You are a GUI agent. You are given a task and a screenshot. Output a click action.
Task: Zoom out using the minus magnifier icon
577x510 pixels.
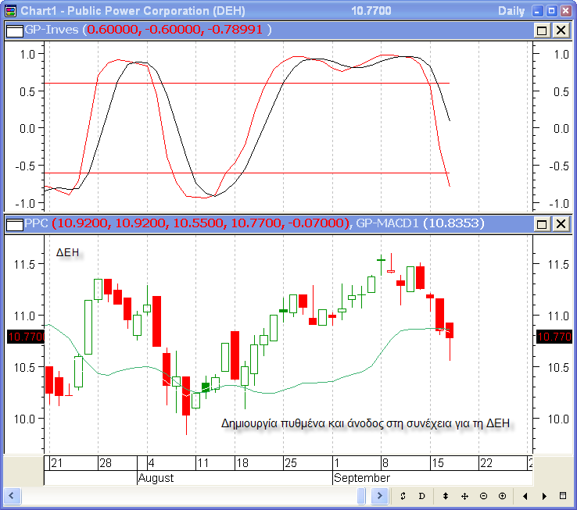click(x=483, y=496)
